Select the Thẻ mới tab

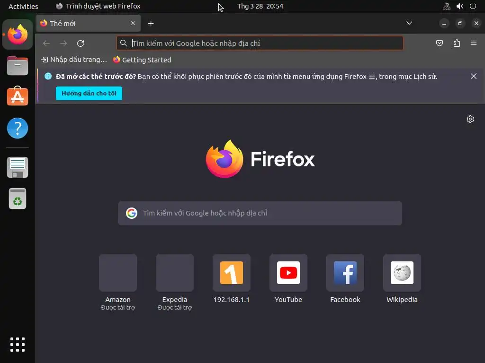89,24
